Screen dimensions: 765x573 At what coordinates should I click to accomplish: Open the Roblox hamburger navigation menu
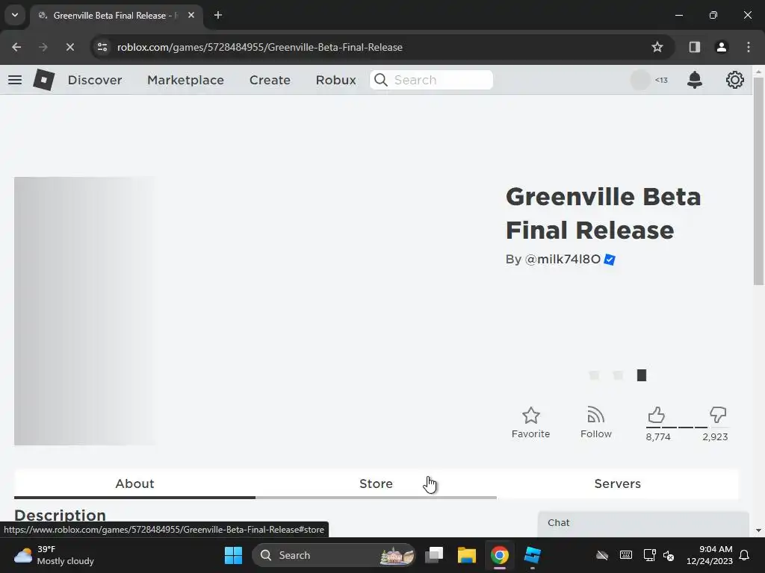[x=15, y=80]
